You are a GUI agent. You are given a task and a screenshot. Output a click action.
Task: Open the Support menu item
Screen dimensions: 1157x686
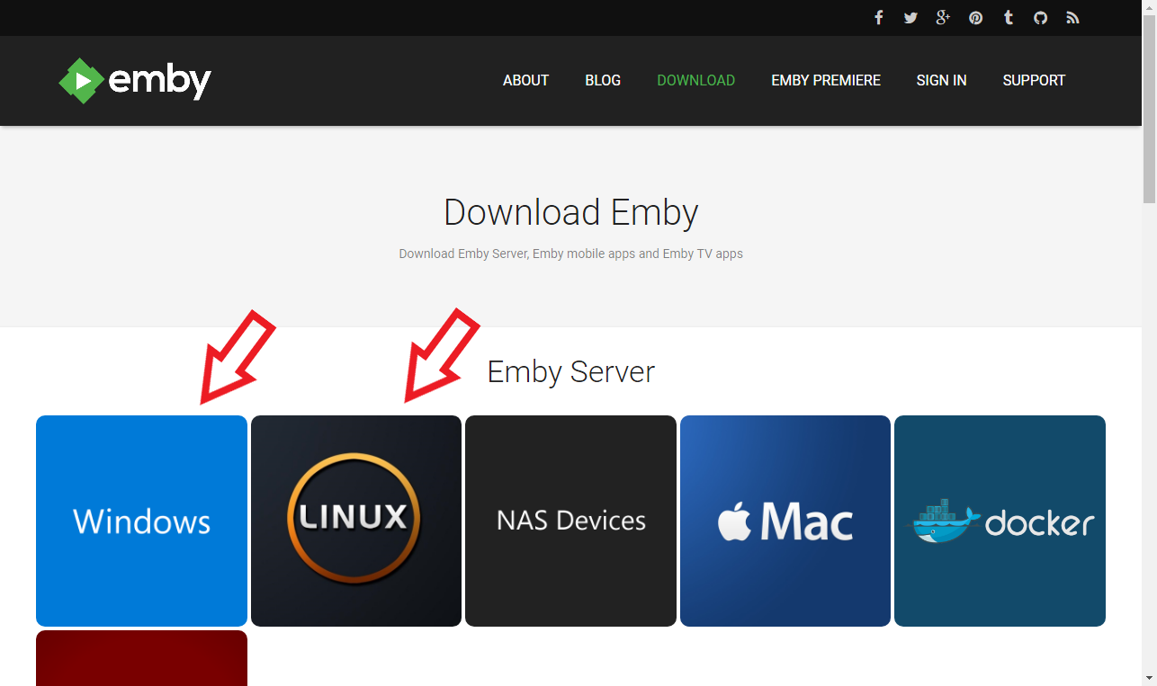pyautogui.click(x=1034, y=80)
